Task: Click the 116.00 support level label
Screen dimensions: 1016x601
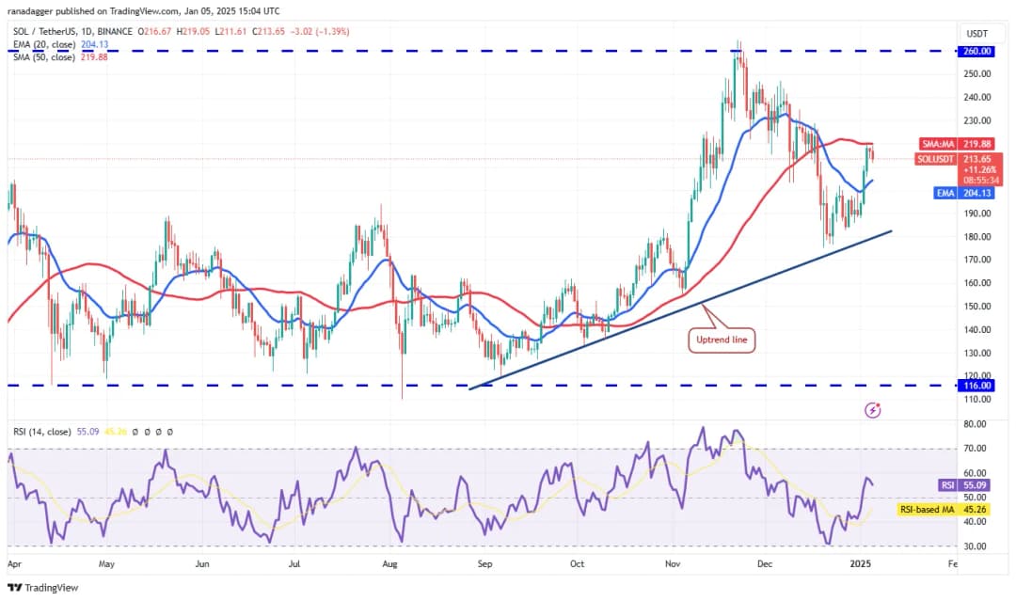Action: (976, 385)
